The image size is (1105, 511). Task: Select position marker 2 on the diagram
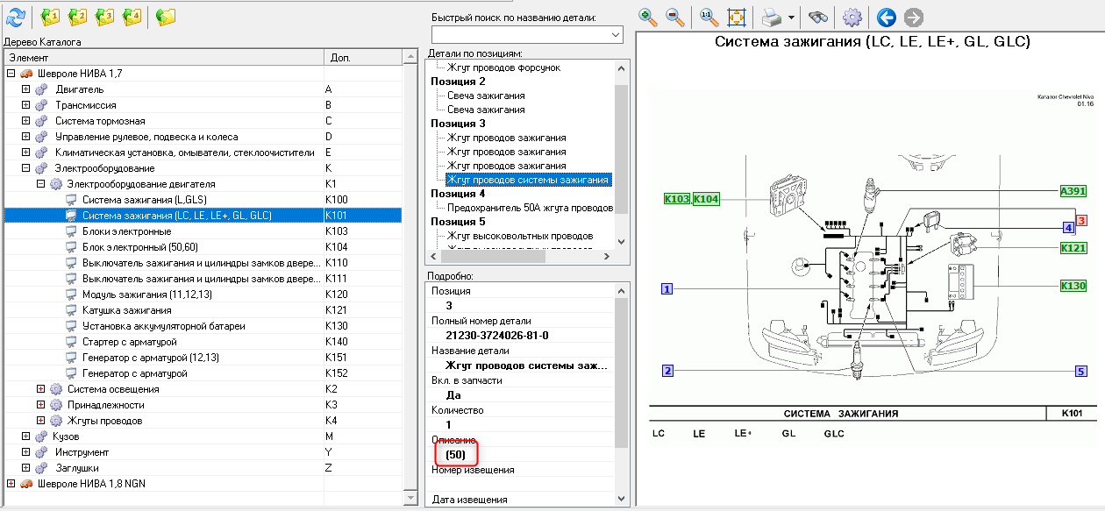(x=667, y=371)
